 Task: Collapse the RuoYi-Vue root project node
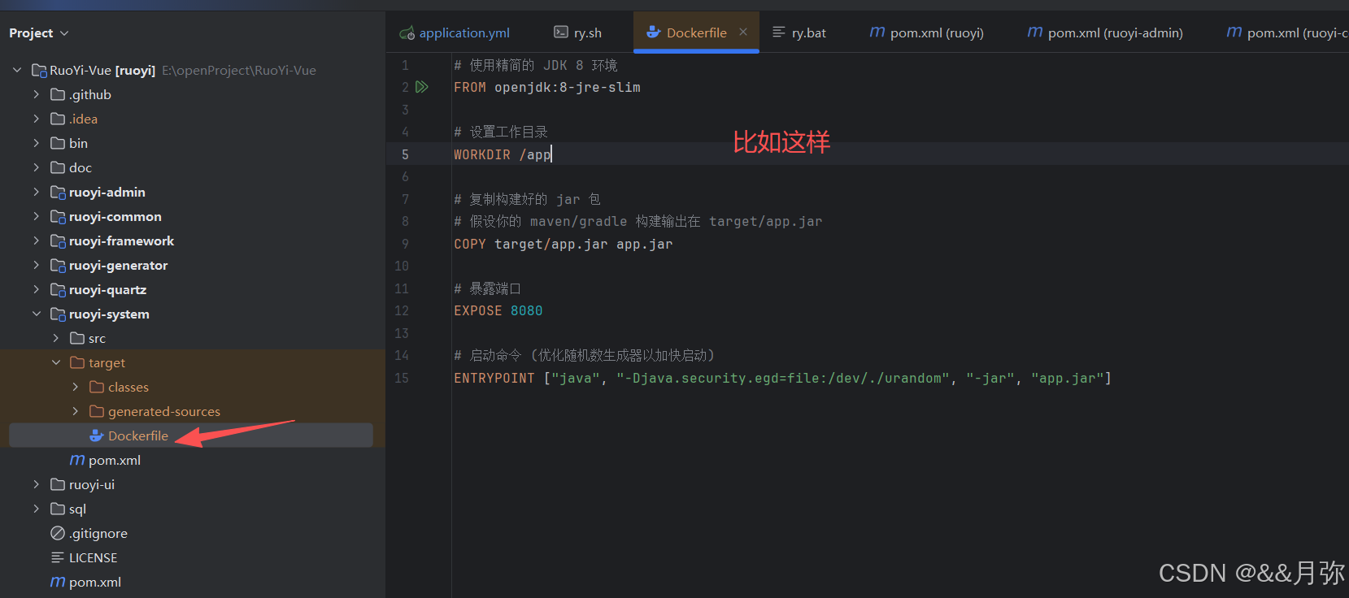click(x=17, y=70)
